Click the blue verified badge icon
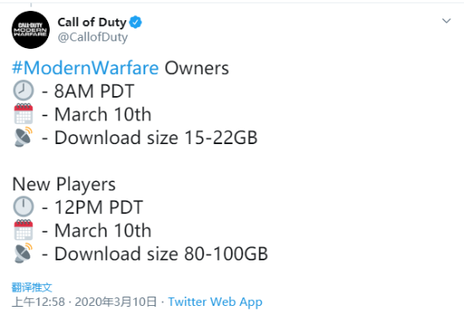 tap(136, 22)
